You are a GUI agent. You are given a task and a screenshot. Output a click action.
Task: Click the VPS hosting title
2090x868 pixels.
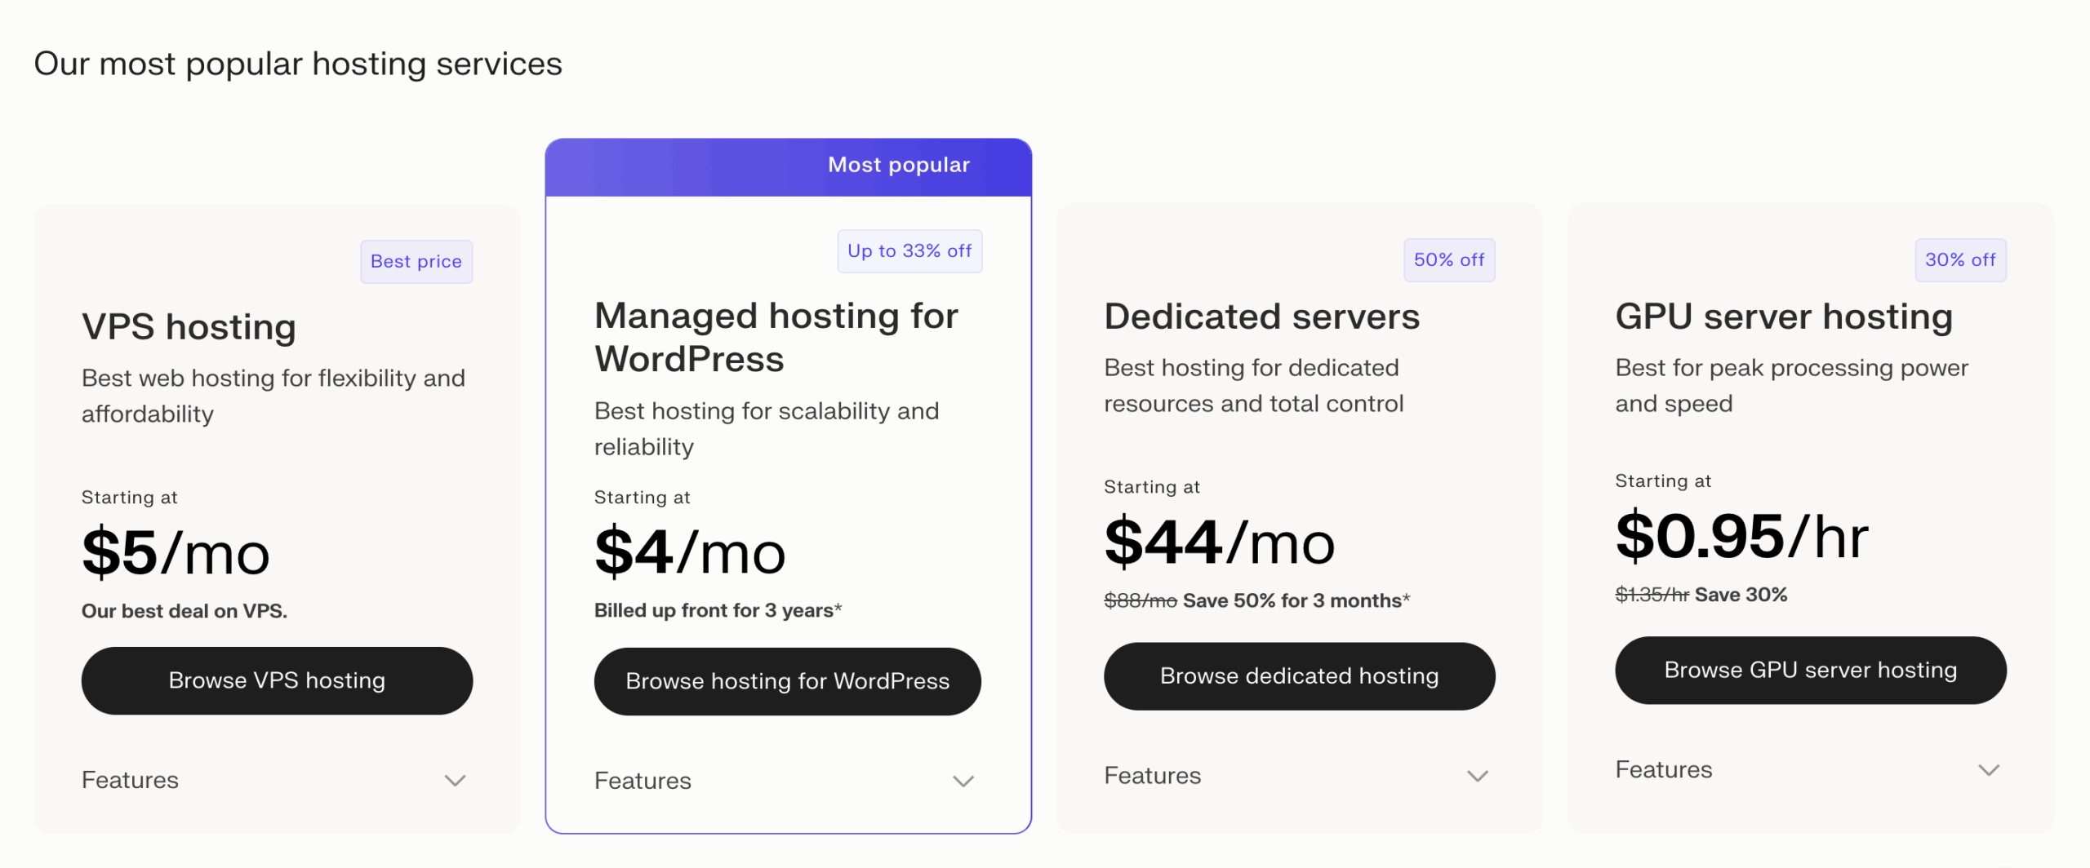[189, 327]
